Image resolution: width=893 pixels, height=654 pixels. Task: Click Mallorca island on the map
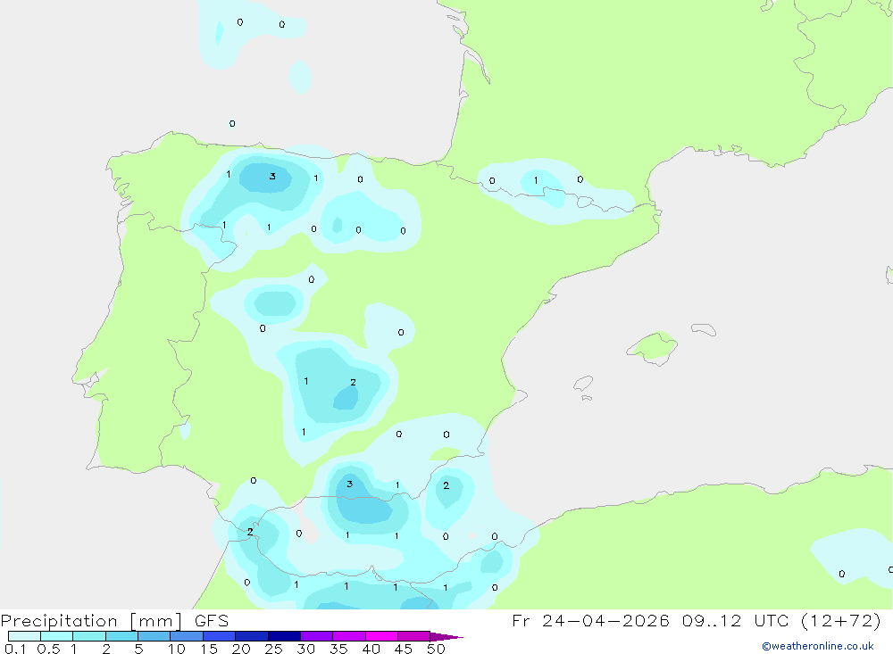pos(653,347)
